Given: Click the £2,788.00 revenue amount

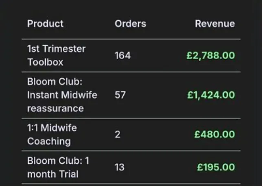Looking at the screenshot, I should pos(210,56).
